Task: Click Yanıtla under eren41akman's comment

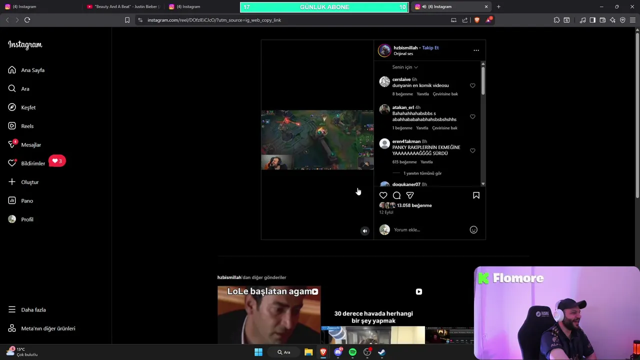Action: pyautogui.click(x=426, y=162)
